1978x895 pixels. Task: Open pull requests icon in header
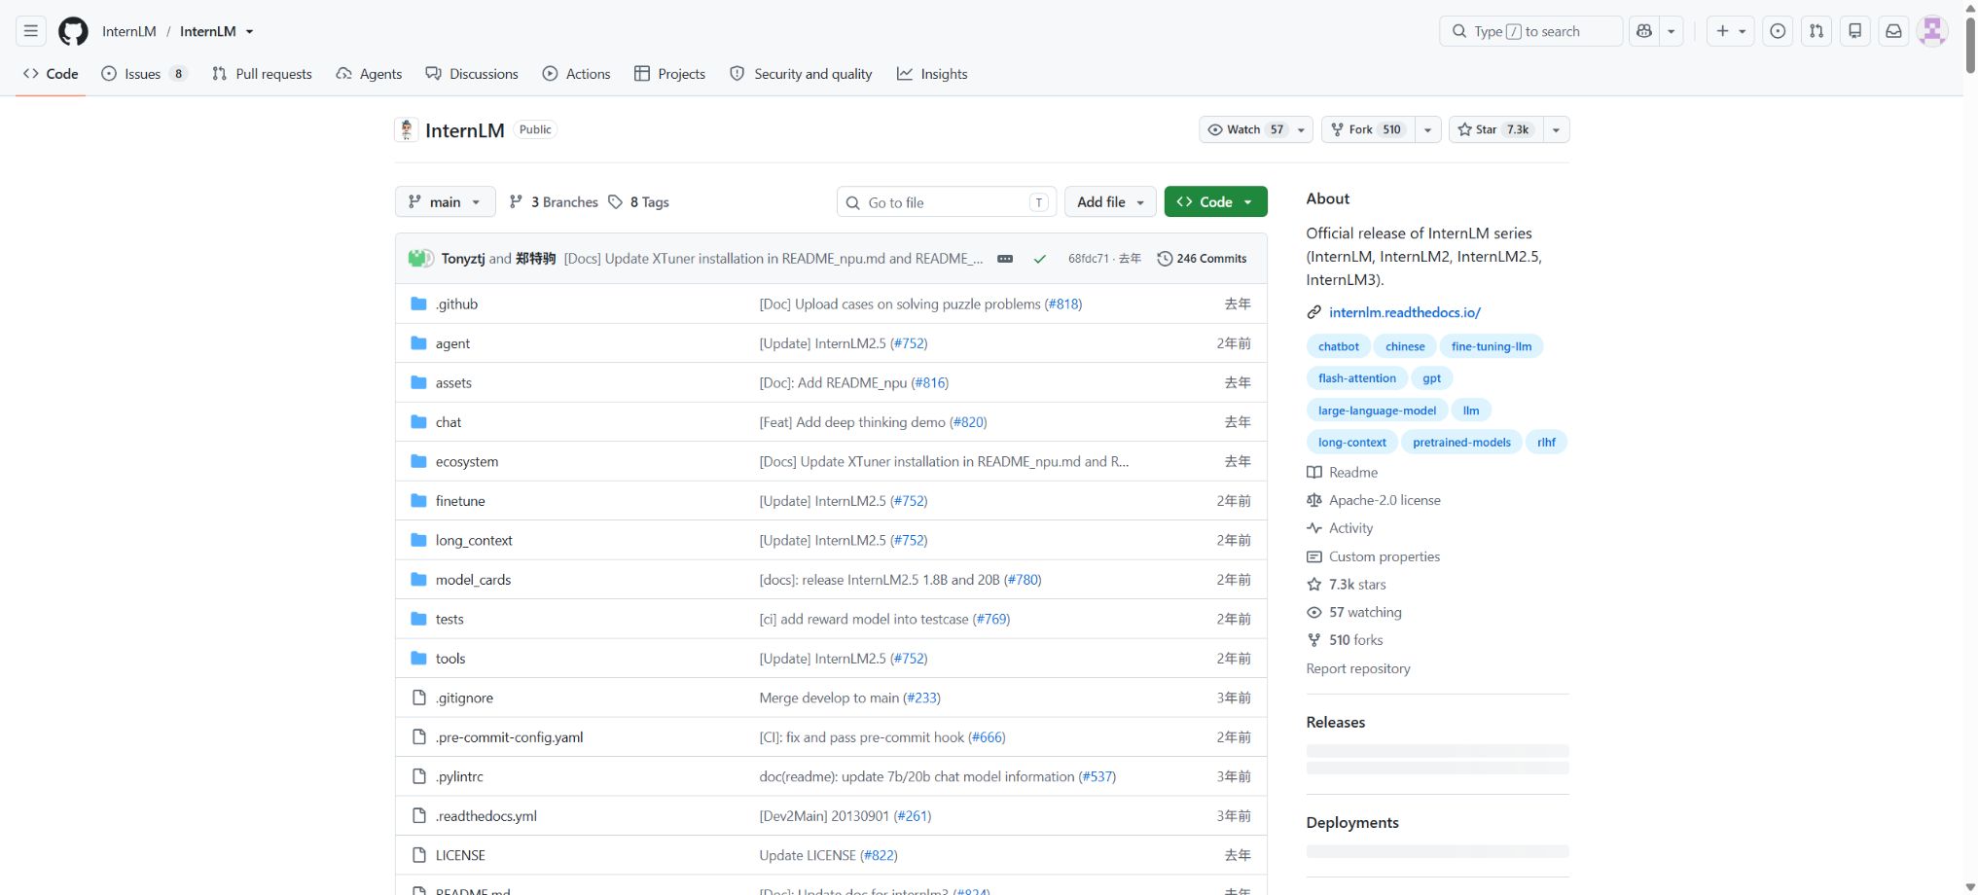coord(1816,31)
